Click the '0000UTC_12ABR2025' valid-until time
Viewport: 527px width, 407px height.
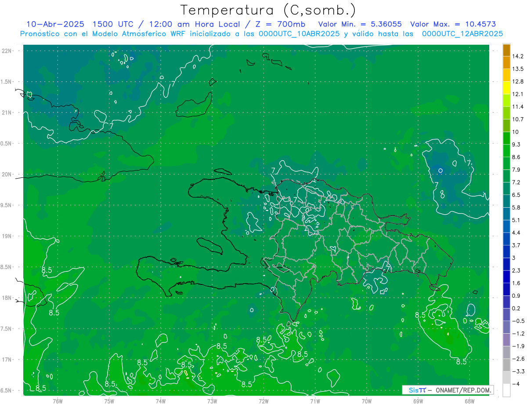point(462,34)
